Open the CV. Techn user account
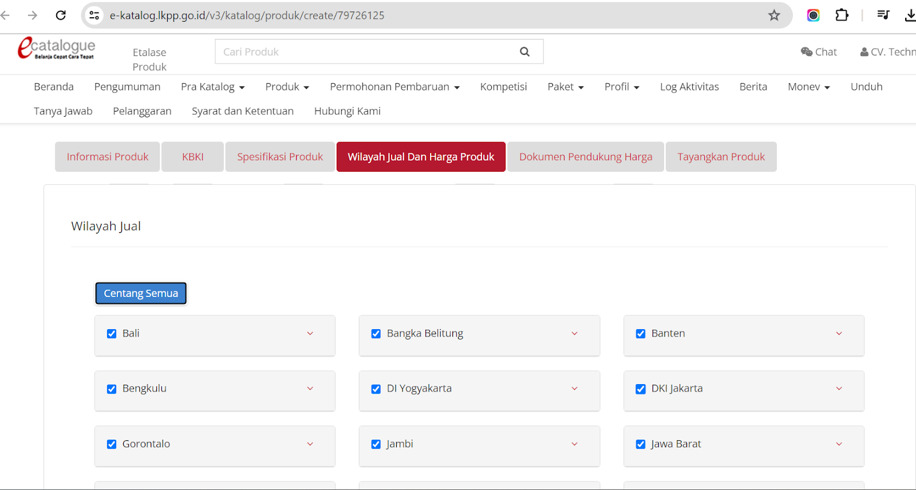Screen dimensions: 916x490 click(888, 52)
